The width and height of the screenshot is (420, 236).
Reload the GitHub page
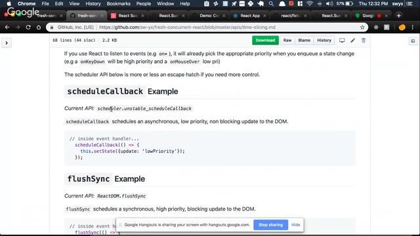point(28,28)
